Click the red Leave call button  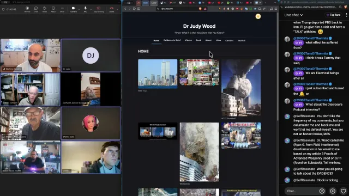112,9
